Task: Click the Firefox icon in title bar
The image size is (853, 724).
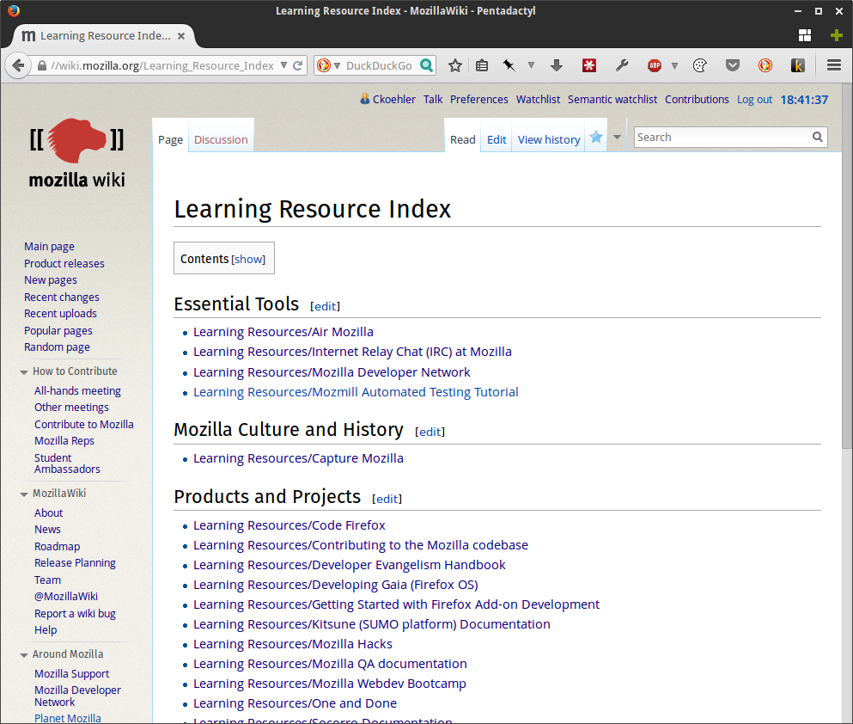Action: pos(14,10)
